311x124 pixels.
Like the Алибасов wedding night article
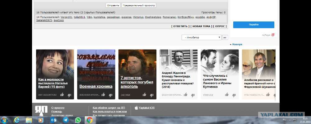pos(268,95)
